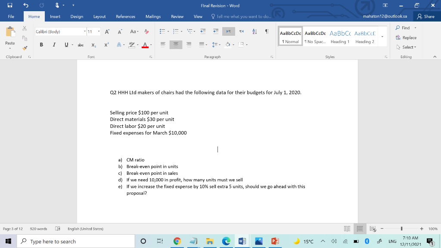Enable center text alignment
Screen dimensions: 441x248
pyautogui.click(x=176, y=45)
